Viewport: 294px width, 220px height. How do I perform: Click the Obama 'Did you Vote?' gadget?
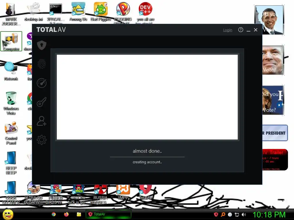[269, 20]
